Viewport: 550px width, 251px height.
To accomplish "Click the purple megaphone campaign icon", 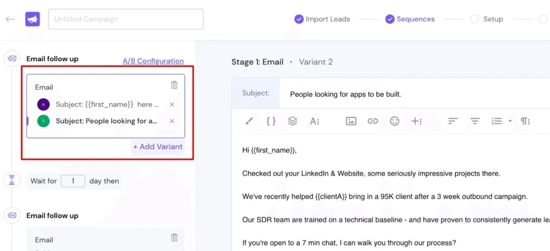I will (32, 19).
